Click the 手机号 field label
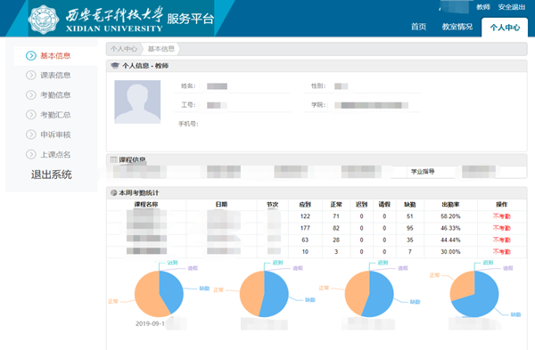Viewport: 535px width, 350px height. (x=188, y=124)
